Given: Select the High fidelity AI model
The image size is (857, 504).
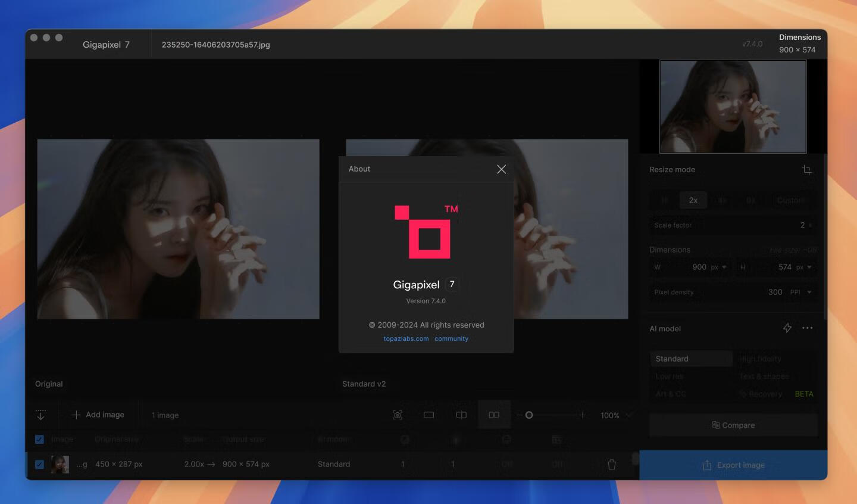Looking at the screenshot, I should click(775, 359).
